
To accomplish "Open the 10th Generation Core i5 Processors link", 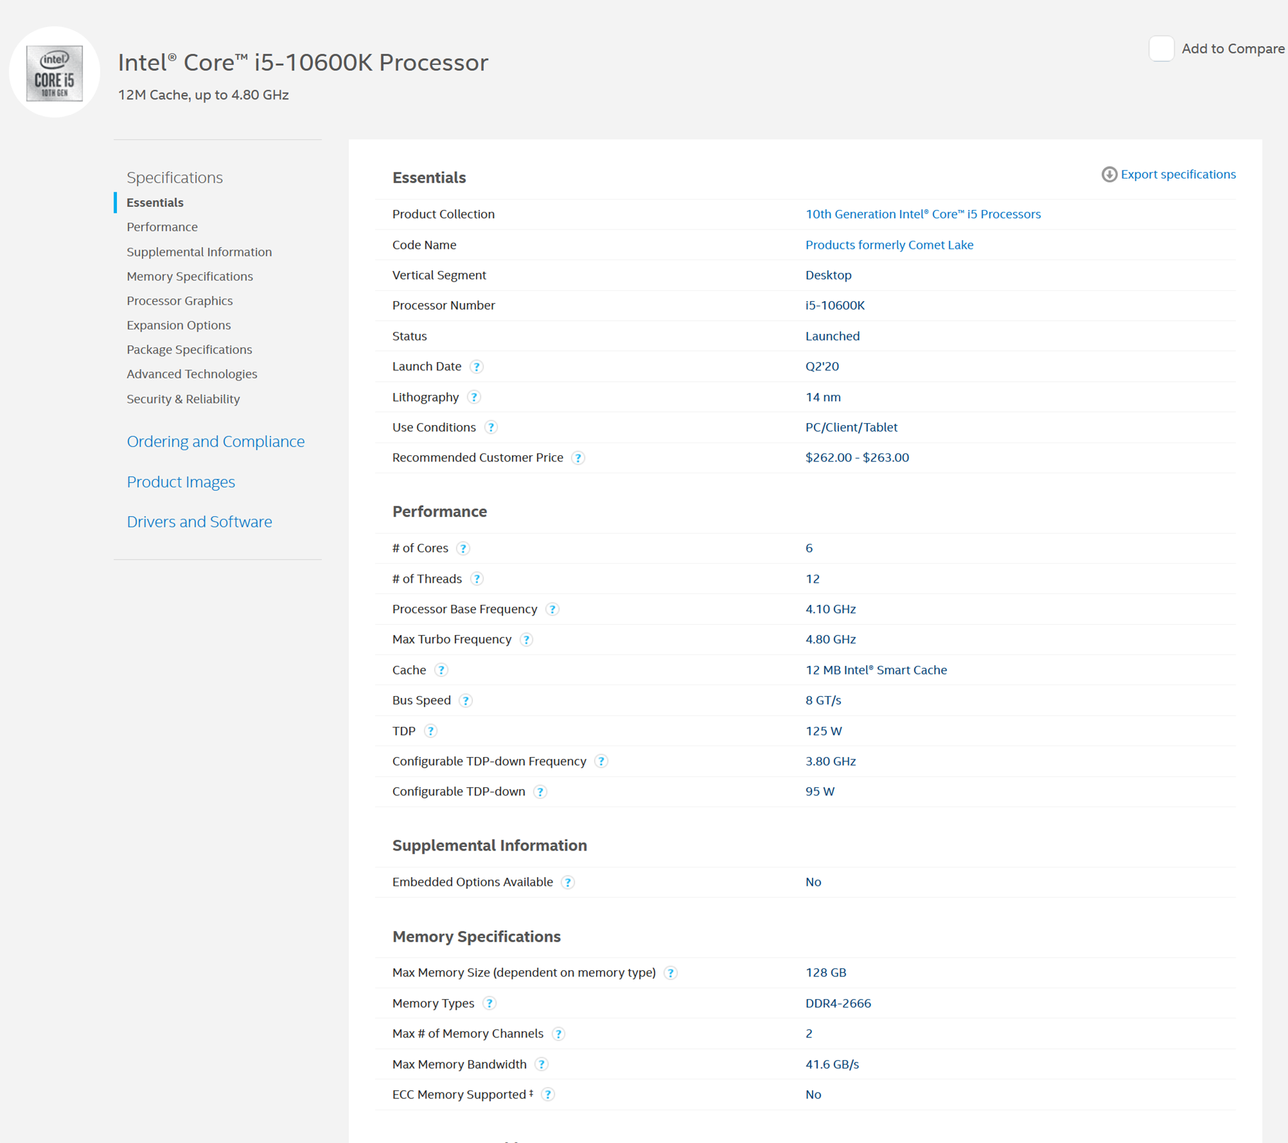I will (x=923, y=214).
